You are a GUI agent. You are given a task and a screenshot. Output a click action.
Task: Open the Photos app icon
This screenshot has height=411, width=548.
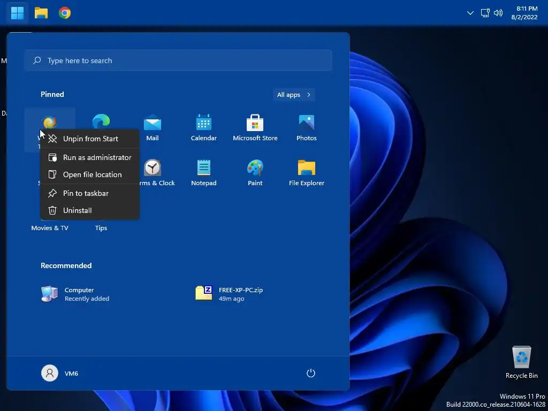point(307,128)
